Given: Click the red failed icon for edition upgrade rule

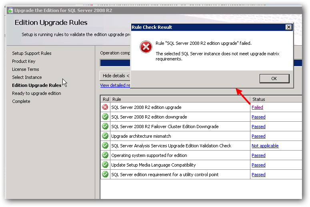Looking at the screenshot, I should (x=105, y=107).
